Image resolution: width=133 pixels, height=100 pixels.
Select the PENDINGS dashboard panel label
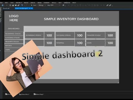pyautogui.click(x=65, y=43)
